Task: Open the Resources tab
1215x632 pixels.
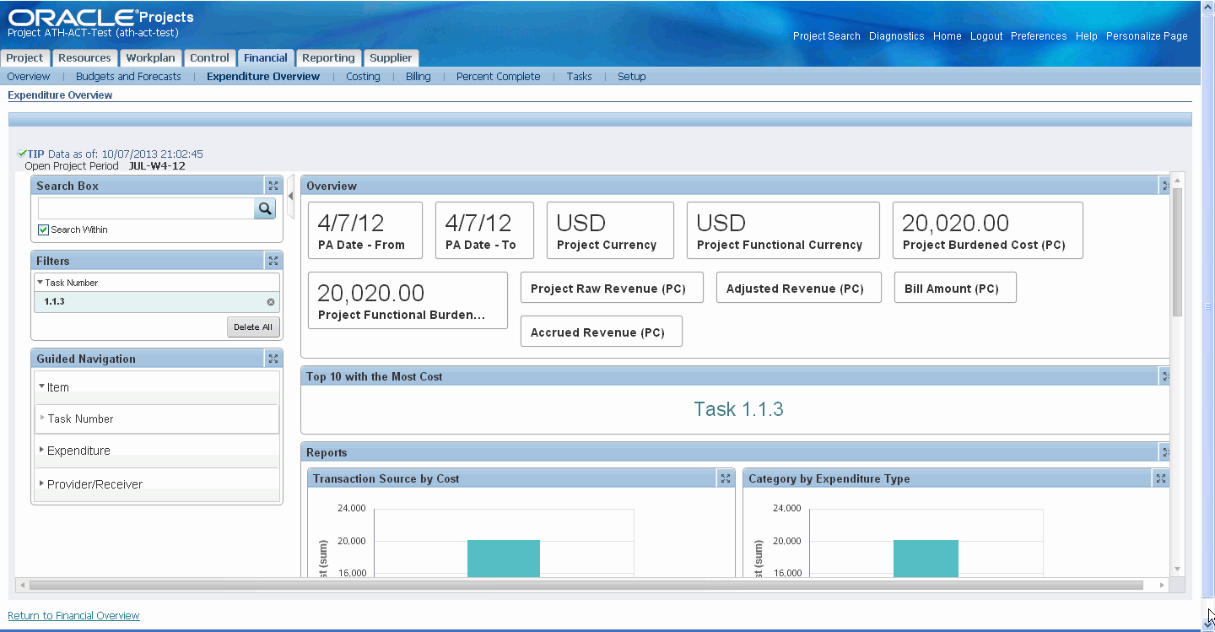Action: pyautogui.click(x=84, y=58)
